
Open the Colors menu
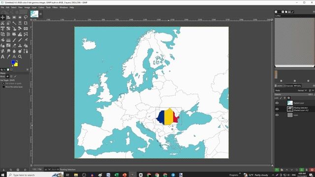pyautogui.click(x=41, y=7)
